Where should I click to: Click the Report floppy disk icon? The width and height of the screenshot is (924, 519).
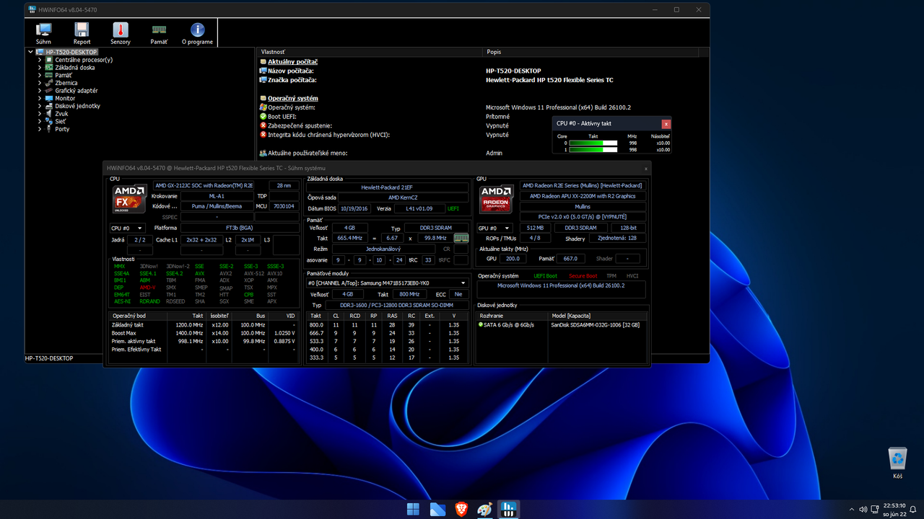point(82,30)
